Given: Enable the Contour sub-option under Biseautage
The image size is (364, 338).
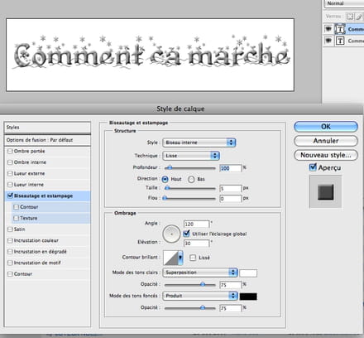Looking at the screenshot, I should click(16, 207).
